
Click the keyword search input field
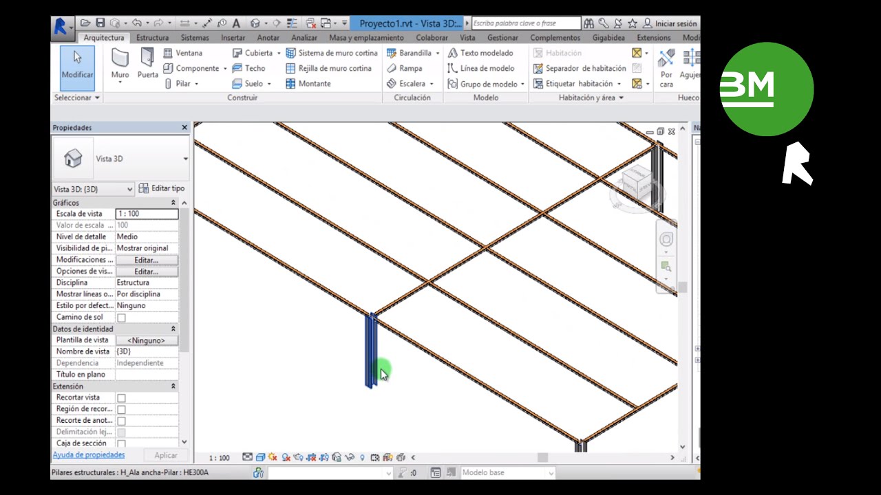(x=527, y=23)
